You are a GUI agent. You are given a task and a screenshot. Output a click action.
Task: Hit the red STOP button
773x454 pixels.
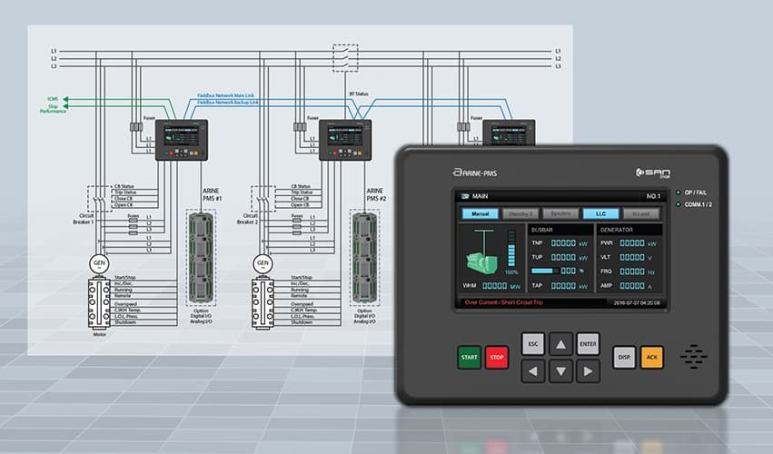click(497, 358)
